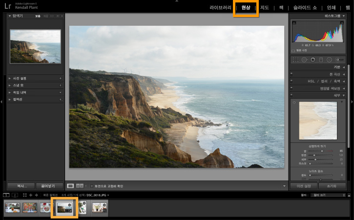Clear history with 작업 내역 X icon
Viewport: 354px width, 220px height.
point(60,93)
